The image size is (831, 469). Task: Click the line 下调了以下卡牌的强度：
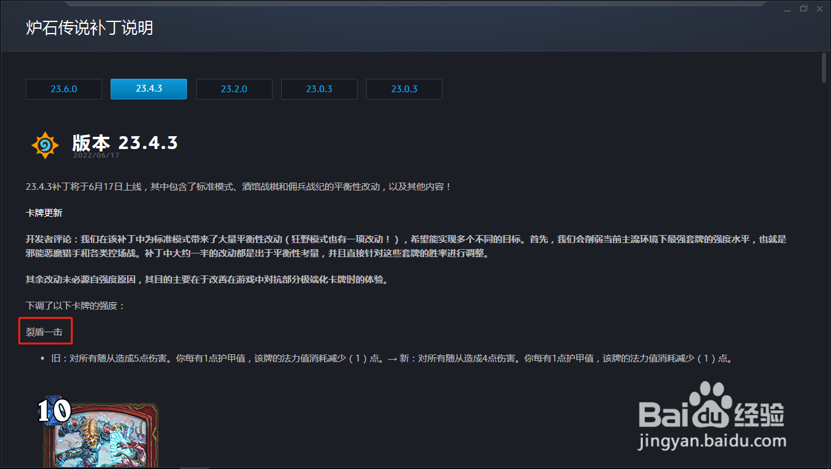[75, 305]
